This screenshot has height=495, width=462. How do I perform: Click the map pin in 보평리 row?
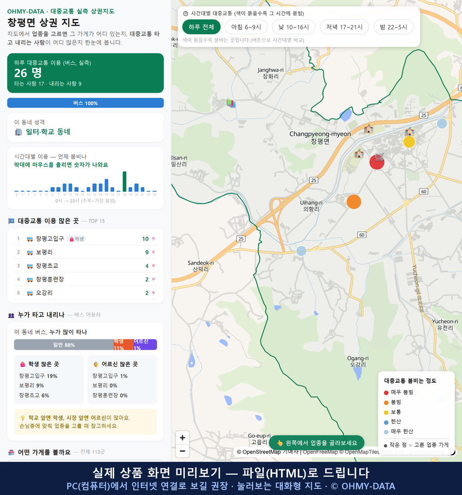point(153,252)
